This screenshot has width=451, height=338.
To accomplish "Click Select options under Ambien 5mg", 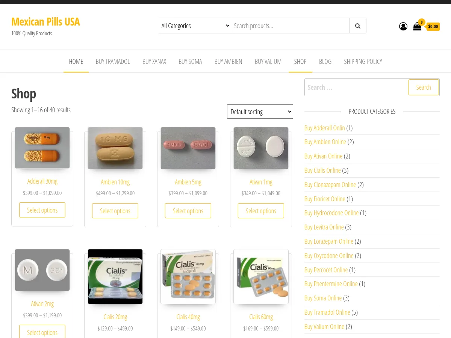I will (188, 211).
